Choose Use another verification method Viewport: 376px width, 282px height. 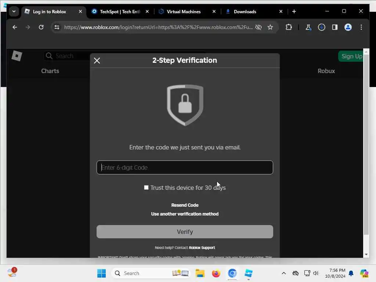tap(185, 214)
